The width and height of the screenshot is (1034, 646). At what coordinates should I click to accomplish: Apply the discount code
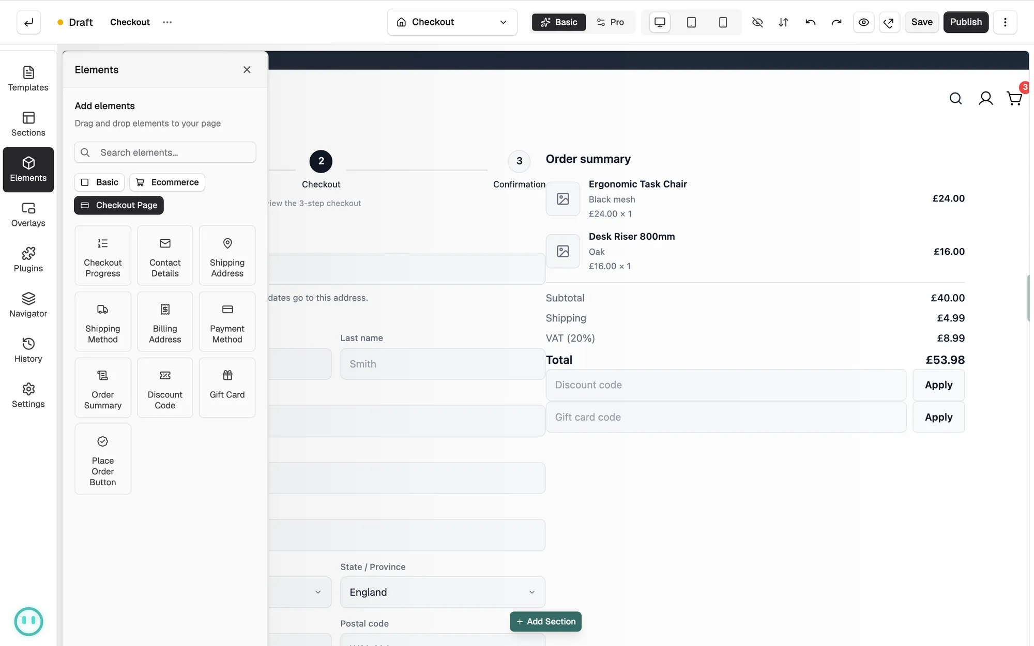coord(938,385)
